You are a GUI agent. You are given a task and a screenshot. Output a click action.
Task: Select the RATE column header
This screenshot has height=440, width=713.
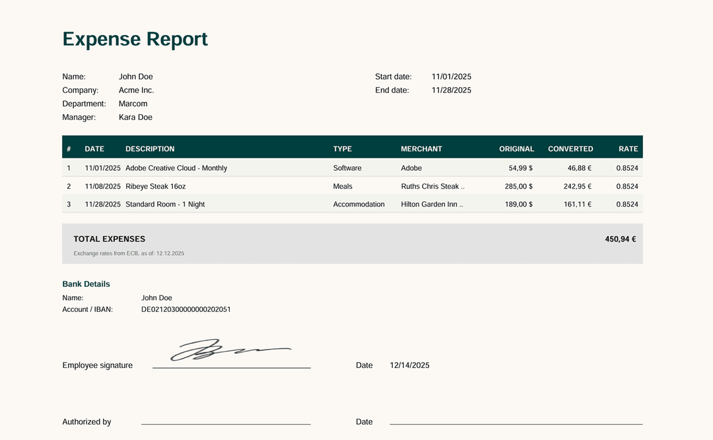click(x=628, y=148)
